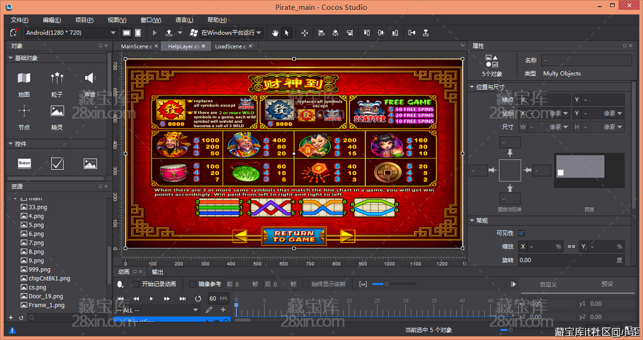Enable start recording animation checkbox
Image resolution: width=643 pixels, height=340 pixels.
[x=136, y=284]
